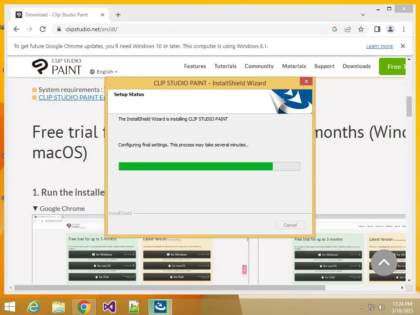Open Support menu item
The height and width of the screenshot is (315, 420).
tap(324, 66)
